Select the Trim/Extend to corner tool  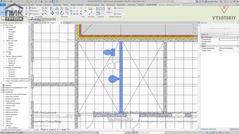point(67,13)
